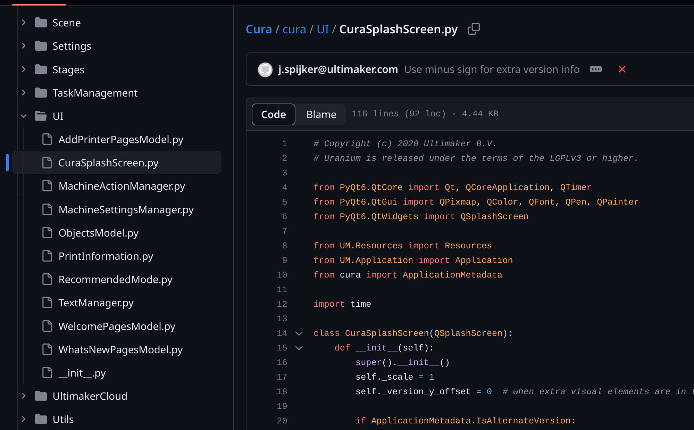Viewport: 694px width, 430px height.
Task: Open WhatsNewPagesModel.py in file tree
Action: click(120, 349)
